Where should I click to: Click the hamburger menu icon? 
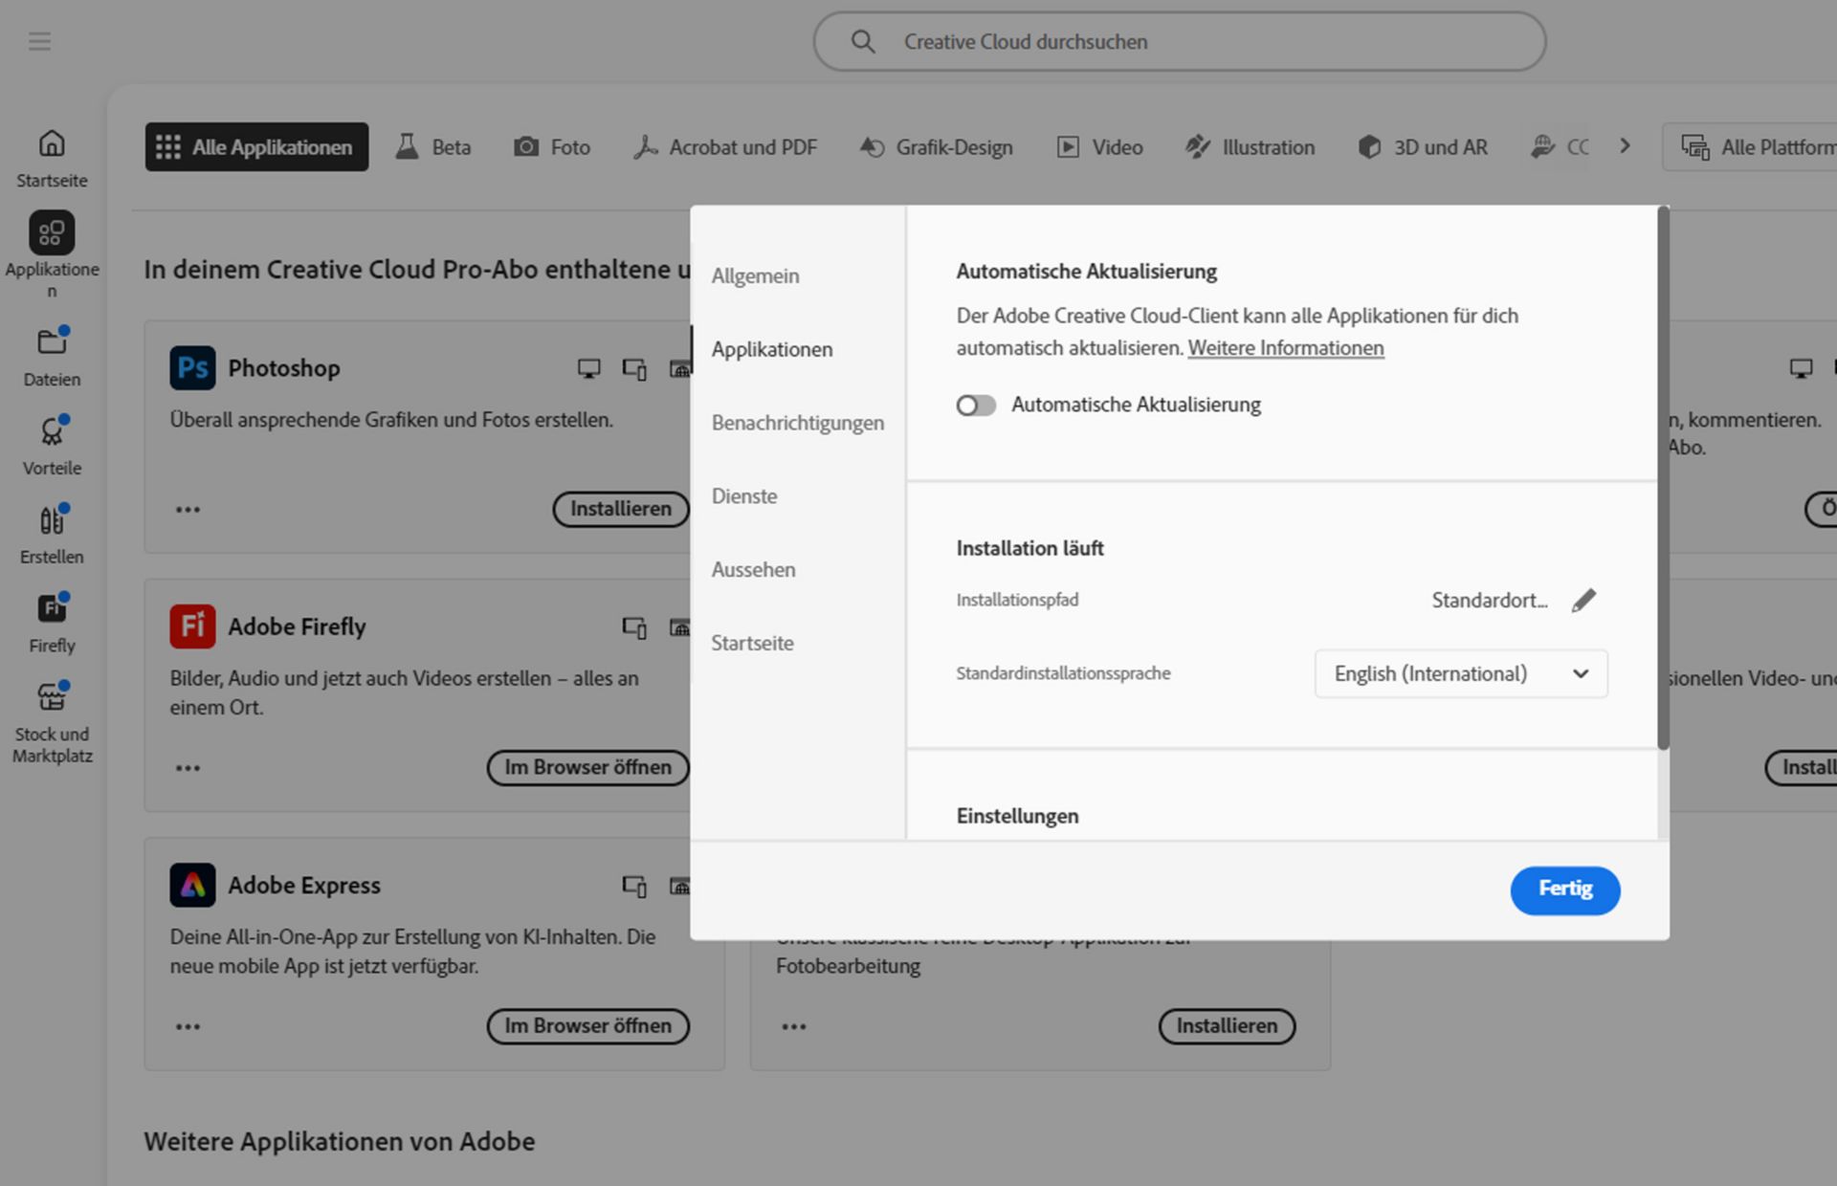click(x=39, y=41)
